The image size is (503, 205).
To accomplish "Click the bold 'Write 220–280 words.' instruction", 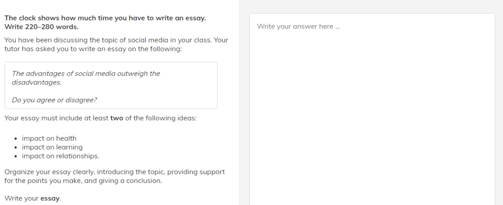I will [41, 27].
